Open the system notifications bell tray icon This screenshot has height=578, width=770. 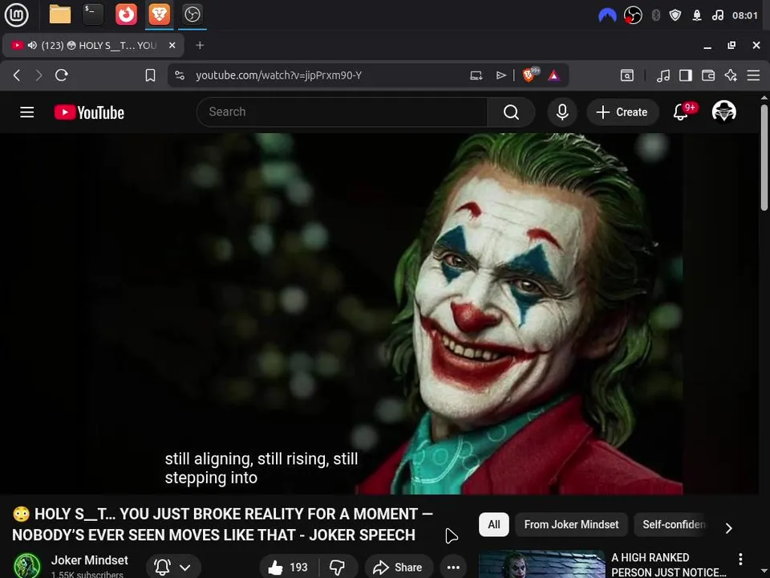click(697, 16)
